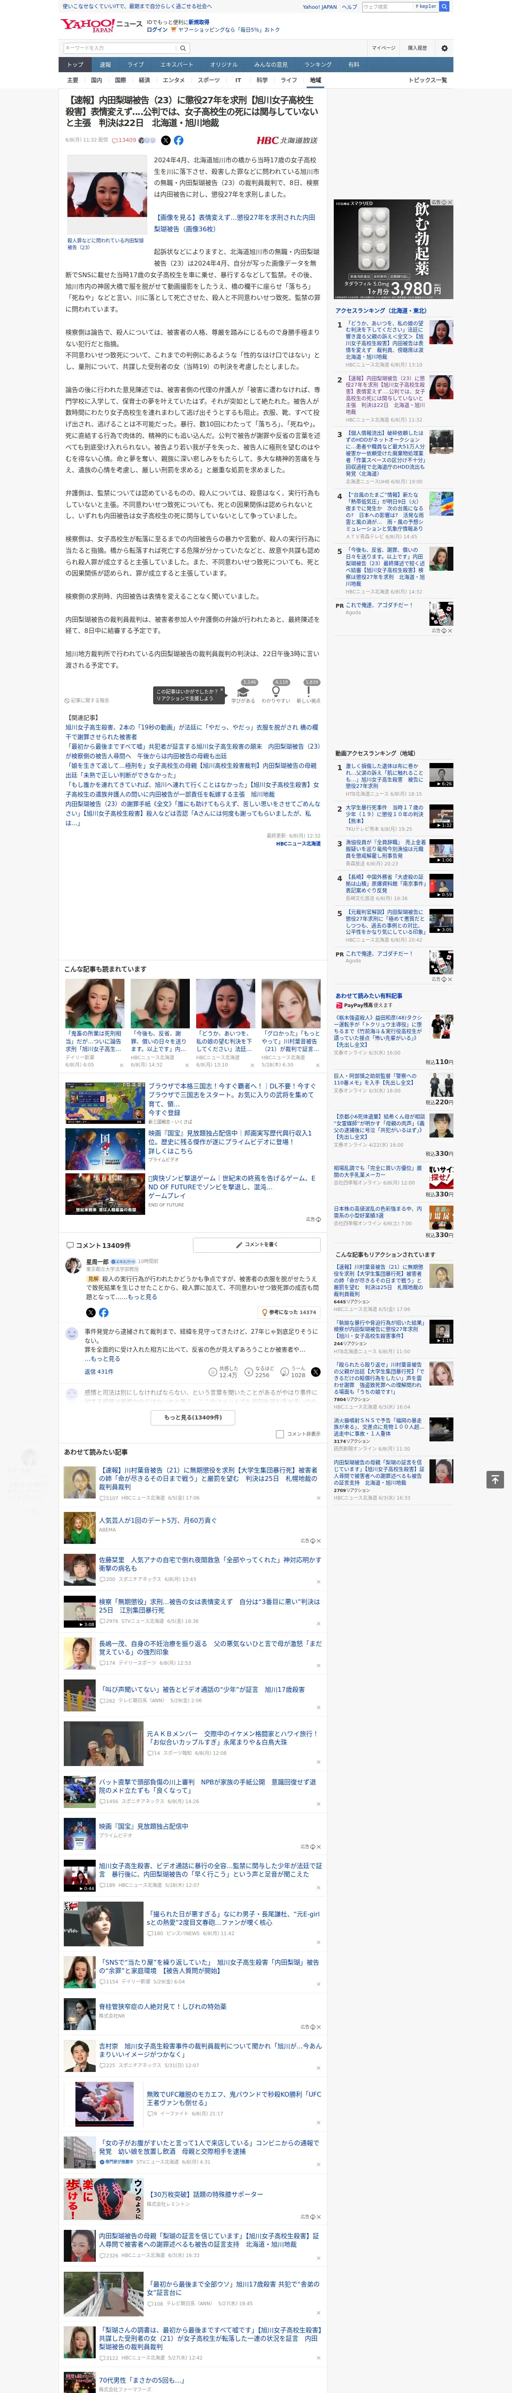Image resolution: width=512 pixels, height=2393 pixels.
Task: Share the article on X below the headline
Action: (165, 140)
